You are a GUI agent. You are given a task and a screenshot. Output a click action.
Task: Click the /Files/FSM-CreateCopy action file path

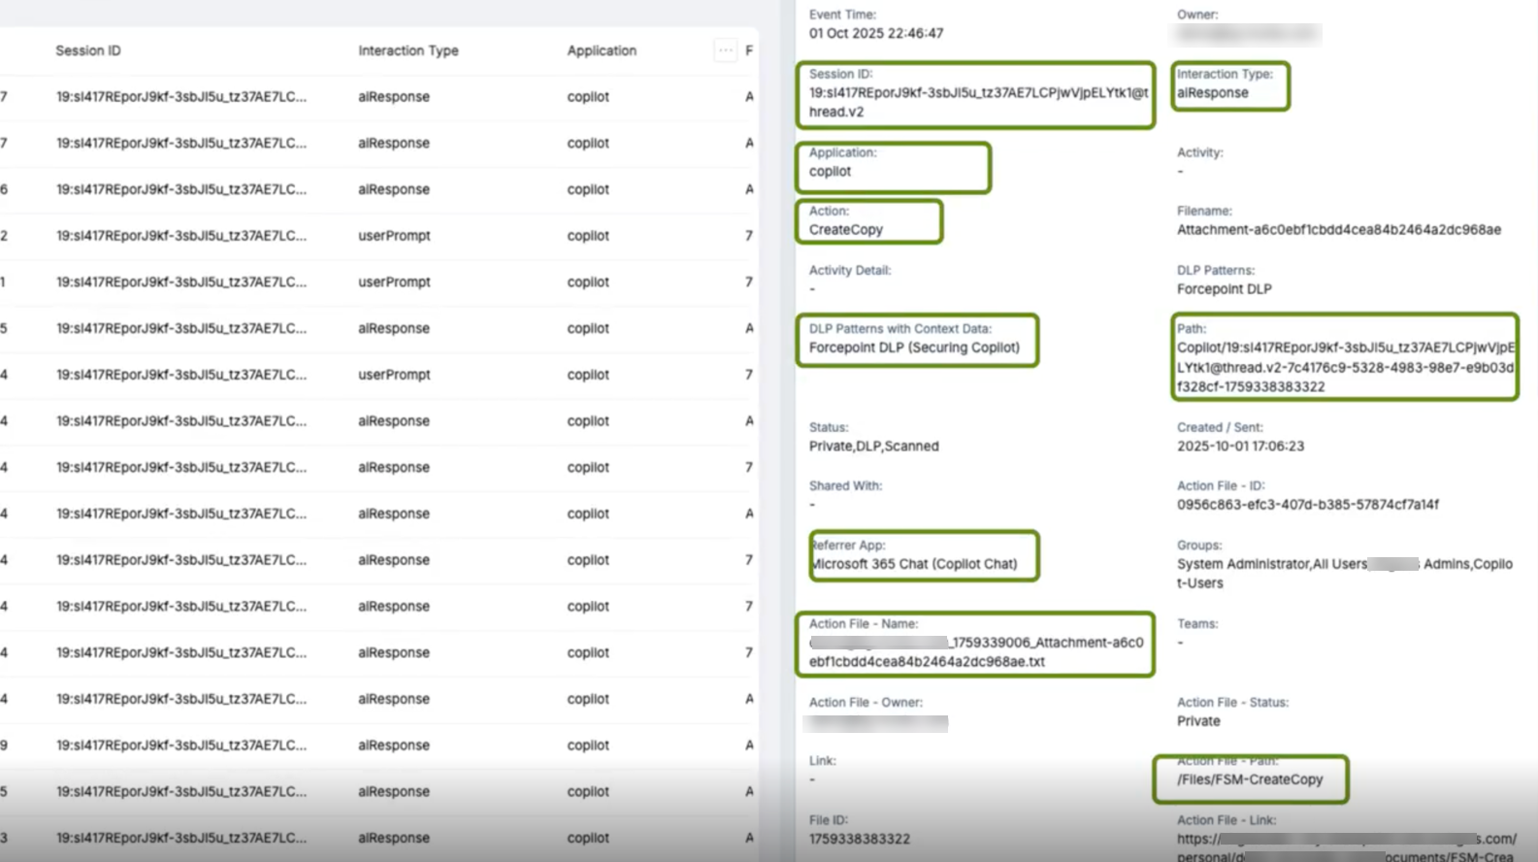pyautogui.click(x=1249, y=779)
